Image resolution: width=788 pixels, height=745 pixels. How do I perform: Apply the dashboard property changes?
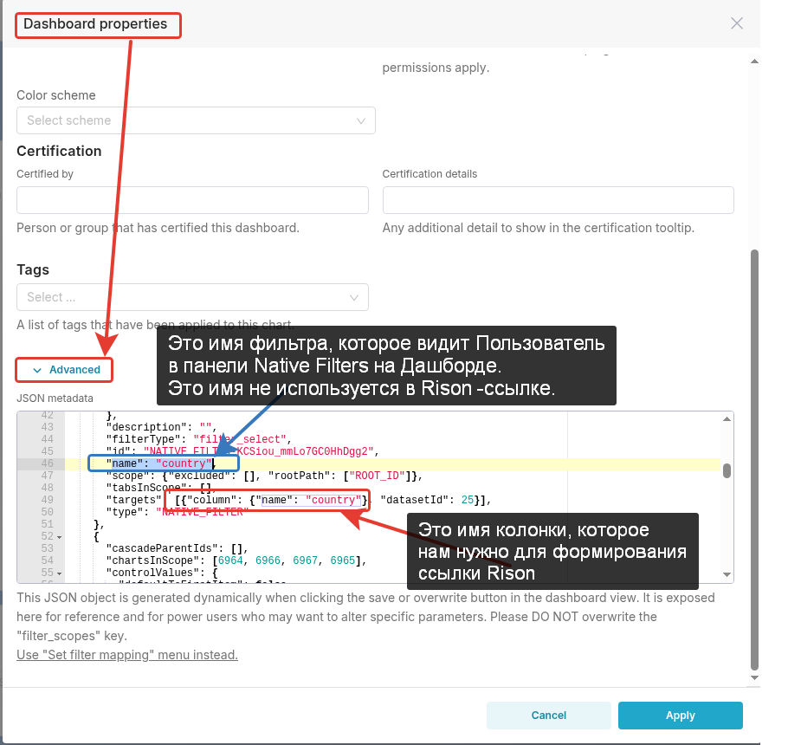click(680, 716)
